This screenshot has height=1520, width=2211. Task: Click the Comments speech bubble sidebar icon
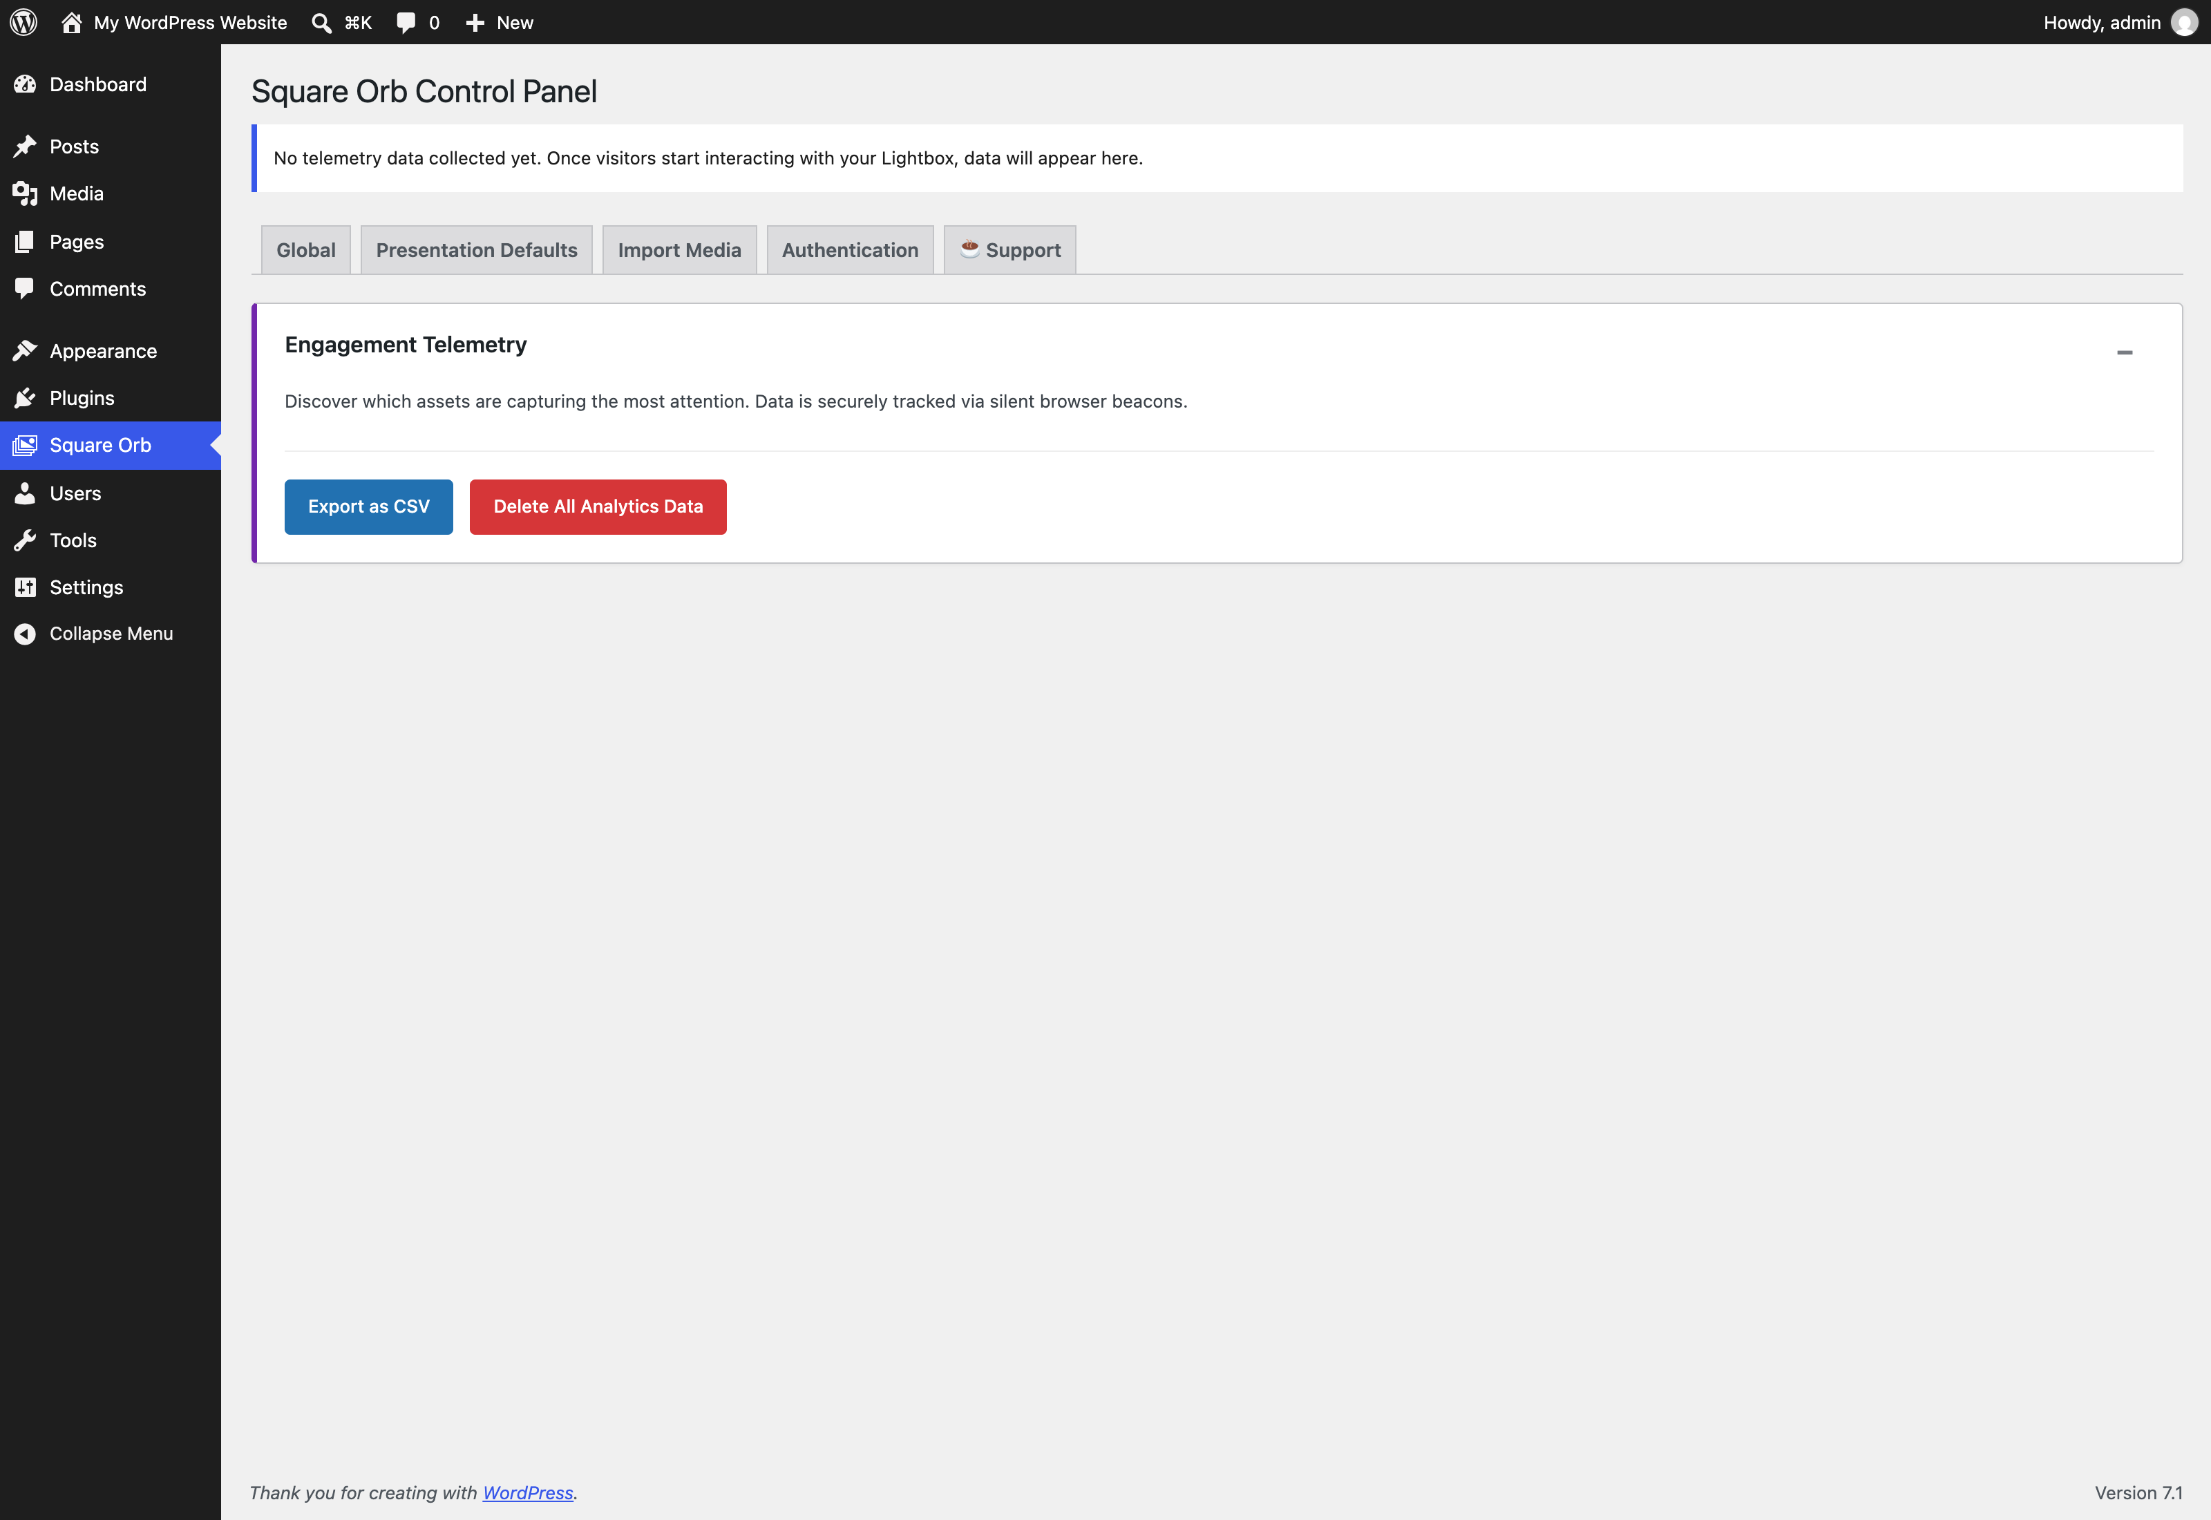[x=25, y=289]
